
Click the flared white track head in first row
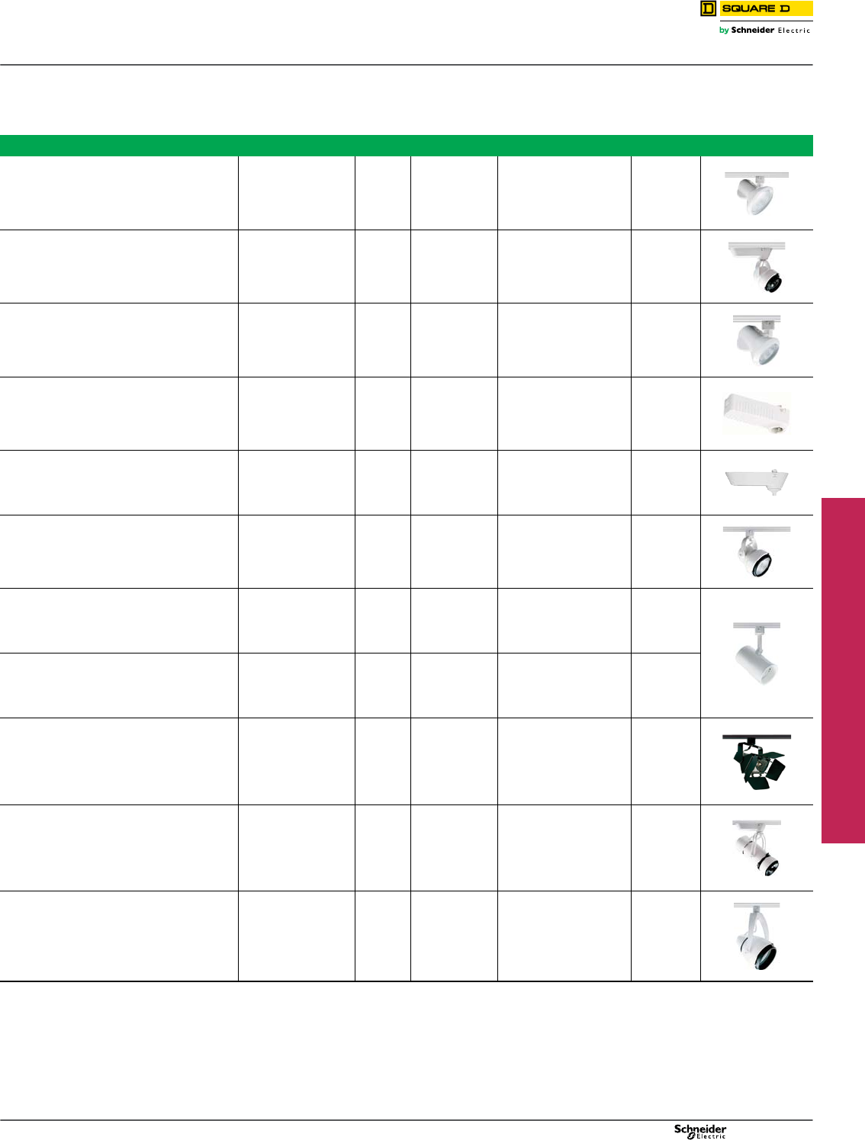pyautogui.click(x=757, y=194)
